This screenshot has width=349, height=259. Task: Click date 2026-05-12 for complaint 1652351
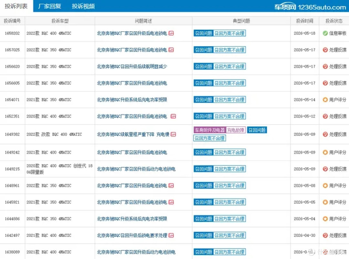point(304,116)
